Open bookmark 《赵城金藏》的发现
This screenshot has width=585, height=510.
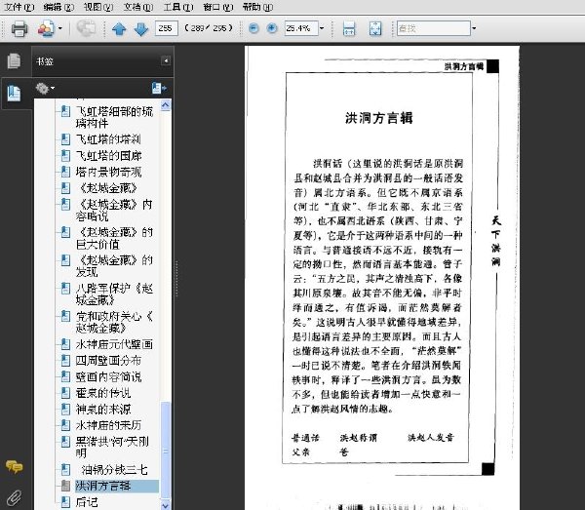114,266
